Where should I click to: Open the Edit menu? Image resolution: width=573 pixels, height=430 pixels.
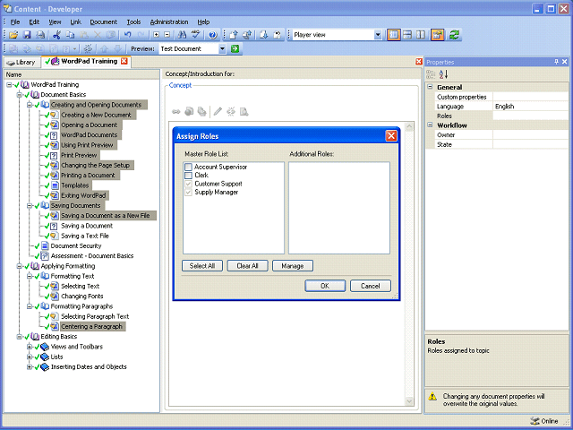(x=34, y=21)
